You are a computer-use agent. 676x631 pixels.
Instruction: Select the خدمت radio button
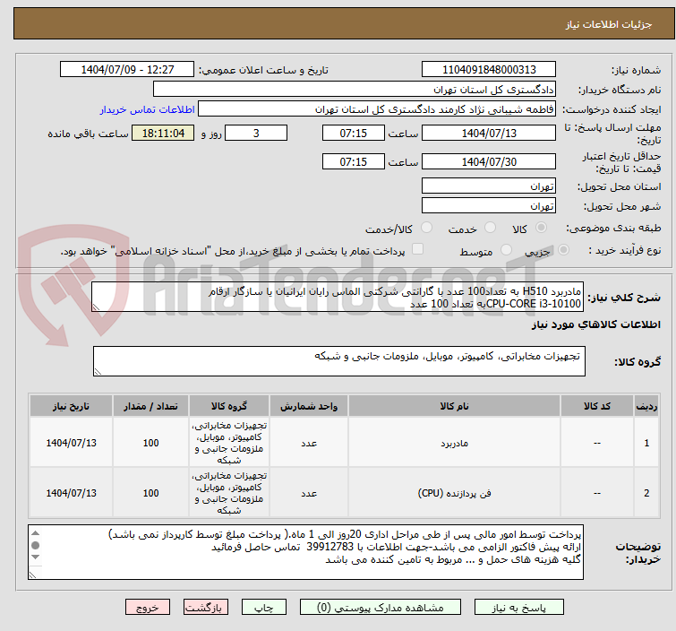click(490, 228)
